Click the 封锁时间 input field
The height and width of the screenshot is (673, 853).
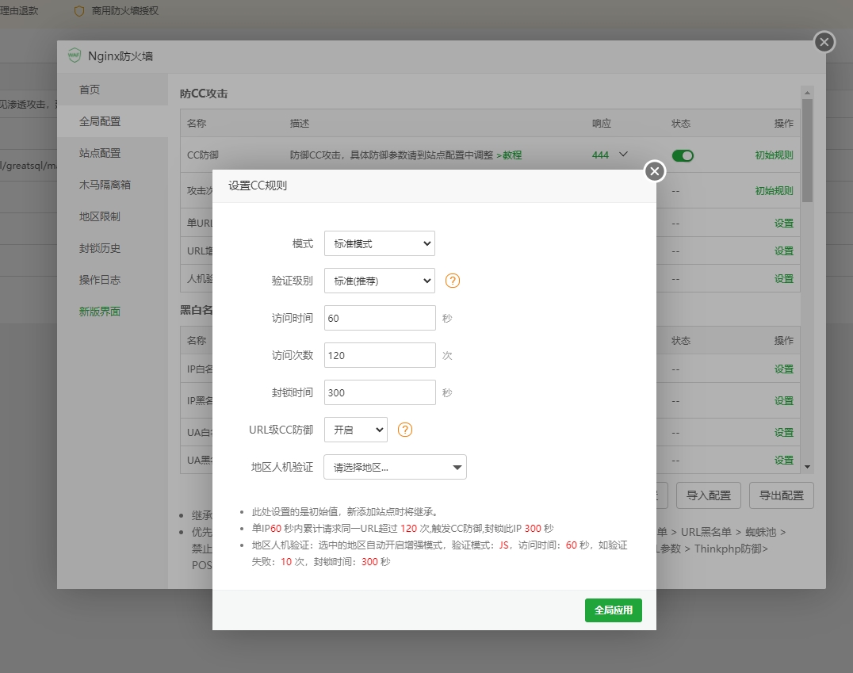[x=380, y=393]
